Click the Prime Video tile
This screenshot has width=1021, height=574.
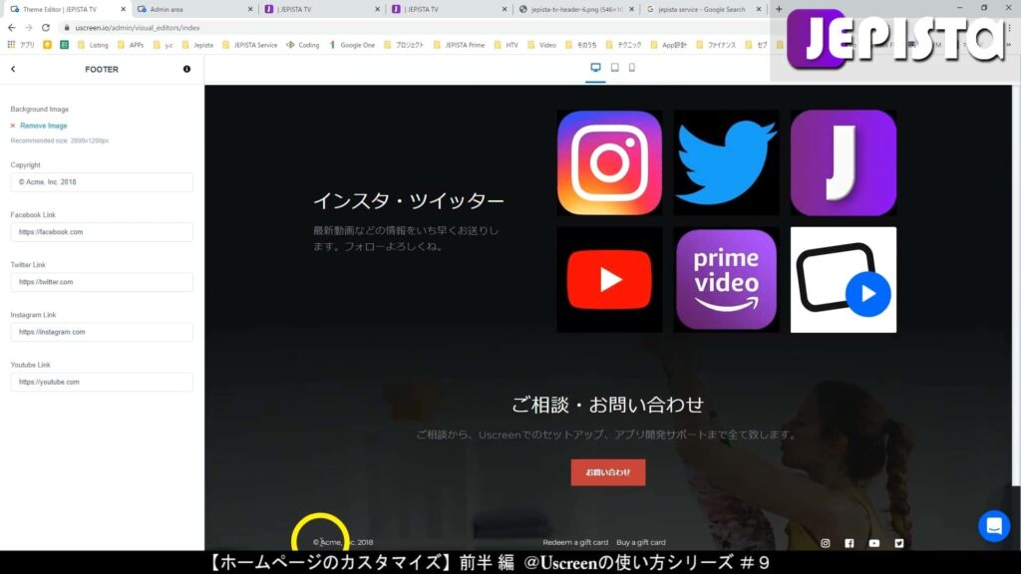[726, 280]
